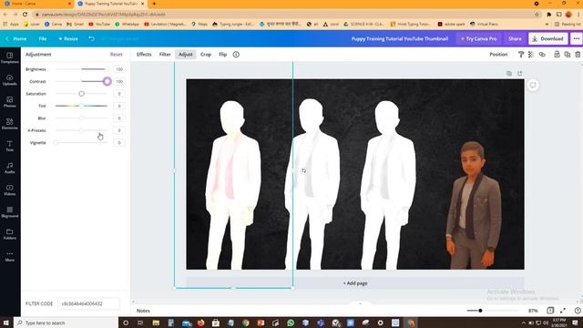Click the 87% zoom percentage
The image size is (583, 328).
point(533,311)
